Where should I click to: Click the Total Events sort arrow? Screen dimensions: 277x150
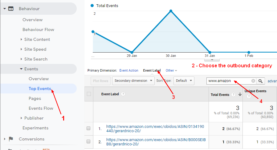coord(240,94)
